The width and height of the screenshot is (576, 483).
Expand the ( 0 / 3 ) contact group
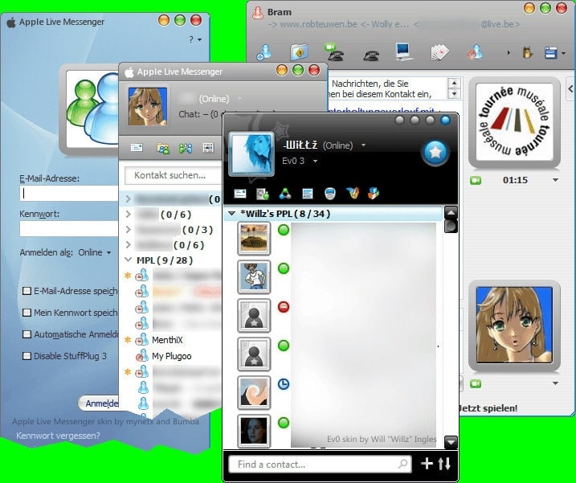pyautogui.click(x=129, y=230)
